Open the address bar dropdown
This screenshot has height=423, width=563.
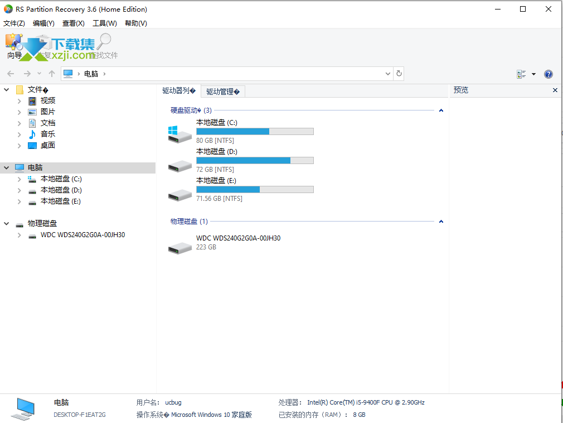pyautogui.click(x=388, y=74)
